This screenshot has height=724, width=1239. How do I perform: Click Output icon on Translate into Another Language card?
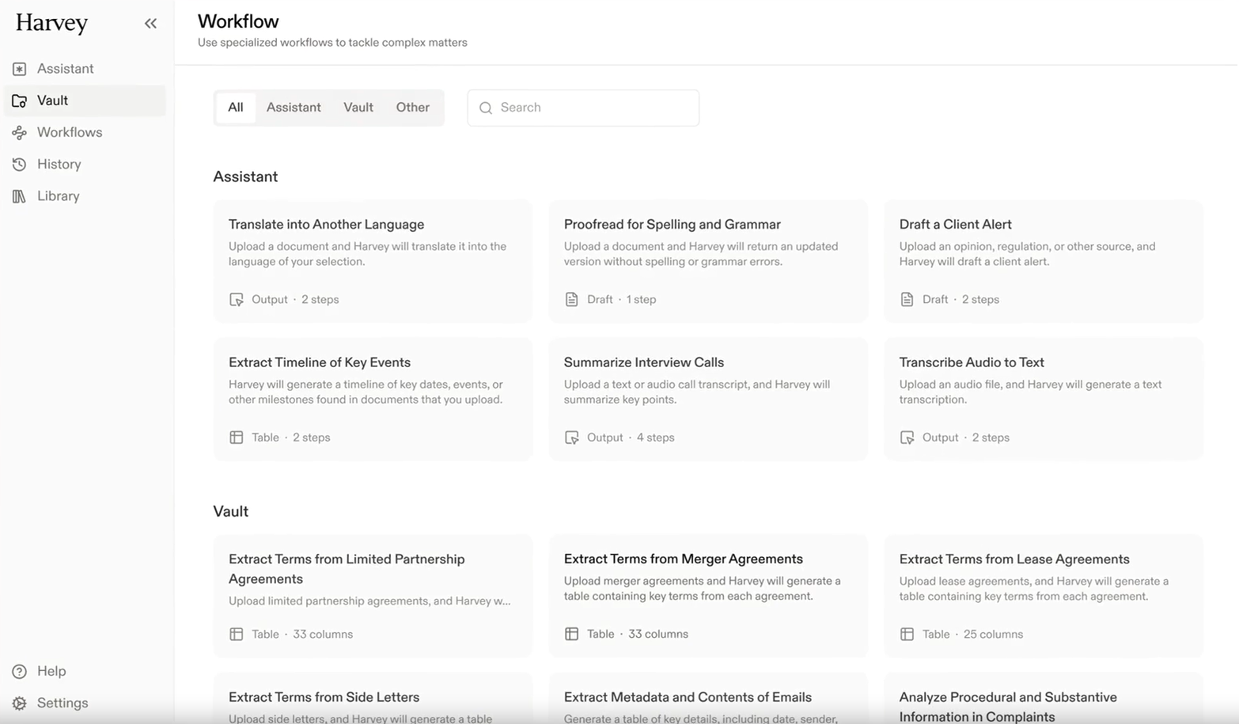click(x=236, y=300)
